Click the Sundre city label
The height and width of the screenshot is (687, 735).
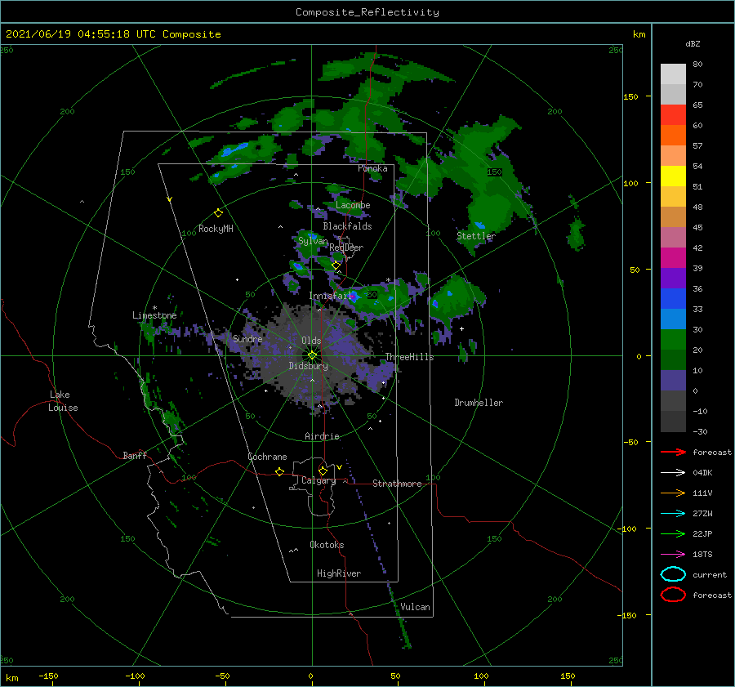247,338
